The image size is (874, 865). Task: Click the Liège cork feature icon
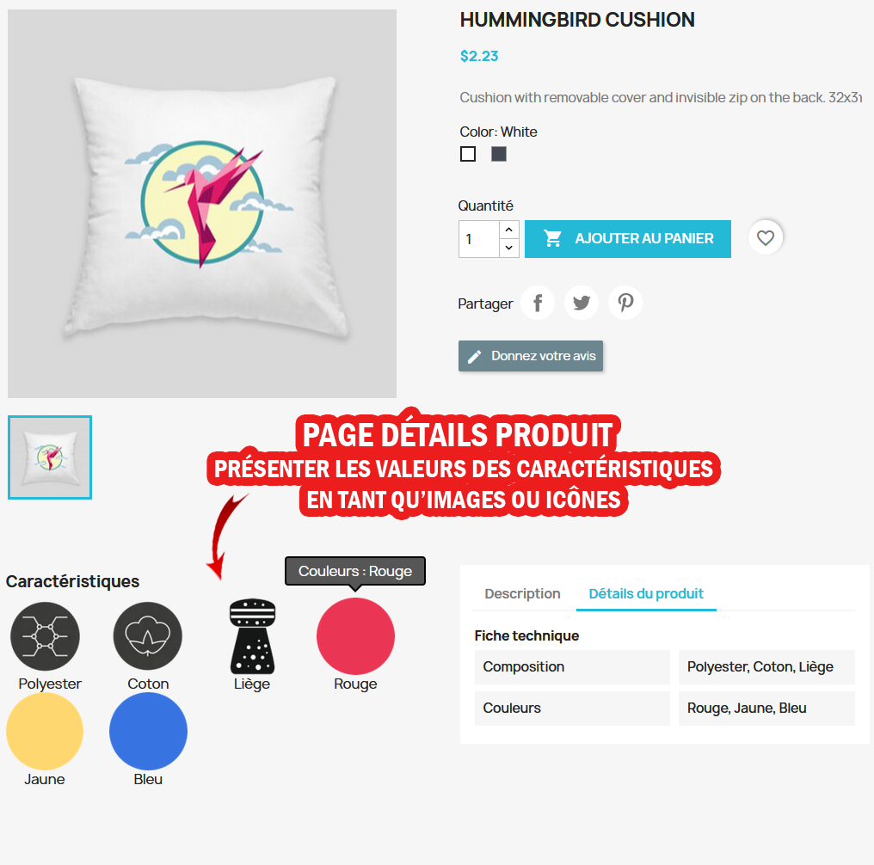[253, 636]
